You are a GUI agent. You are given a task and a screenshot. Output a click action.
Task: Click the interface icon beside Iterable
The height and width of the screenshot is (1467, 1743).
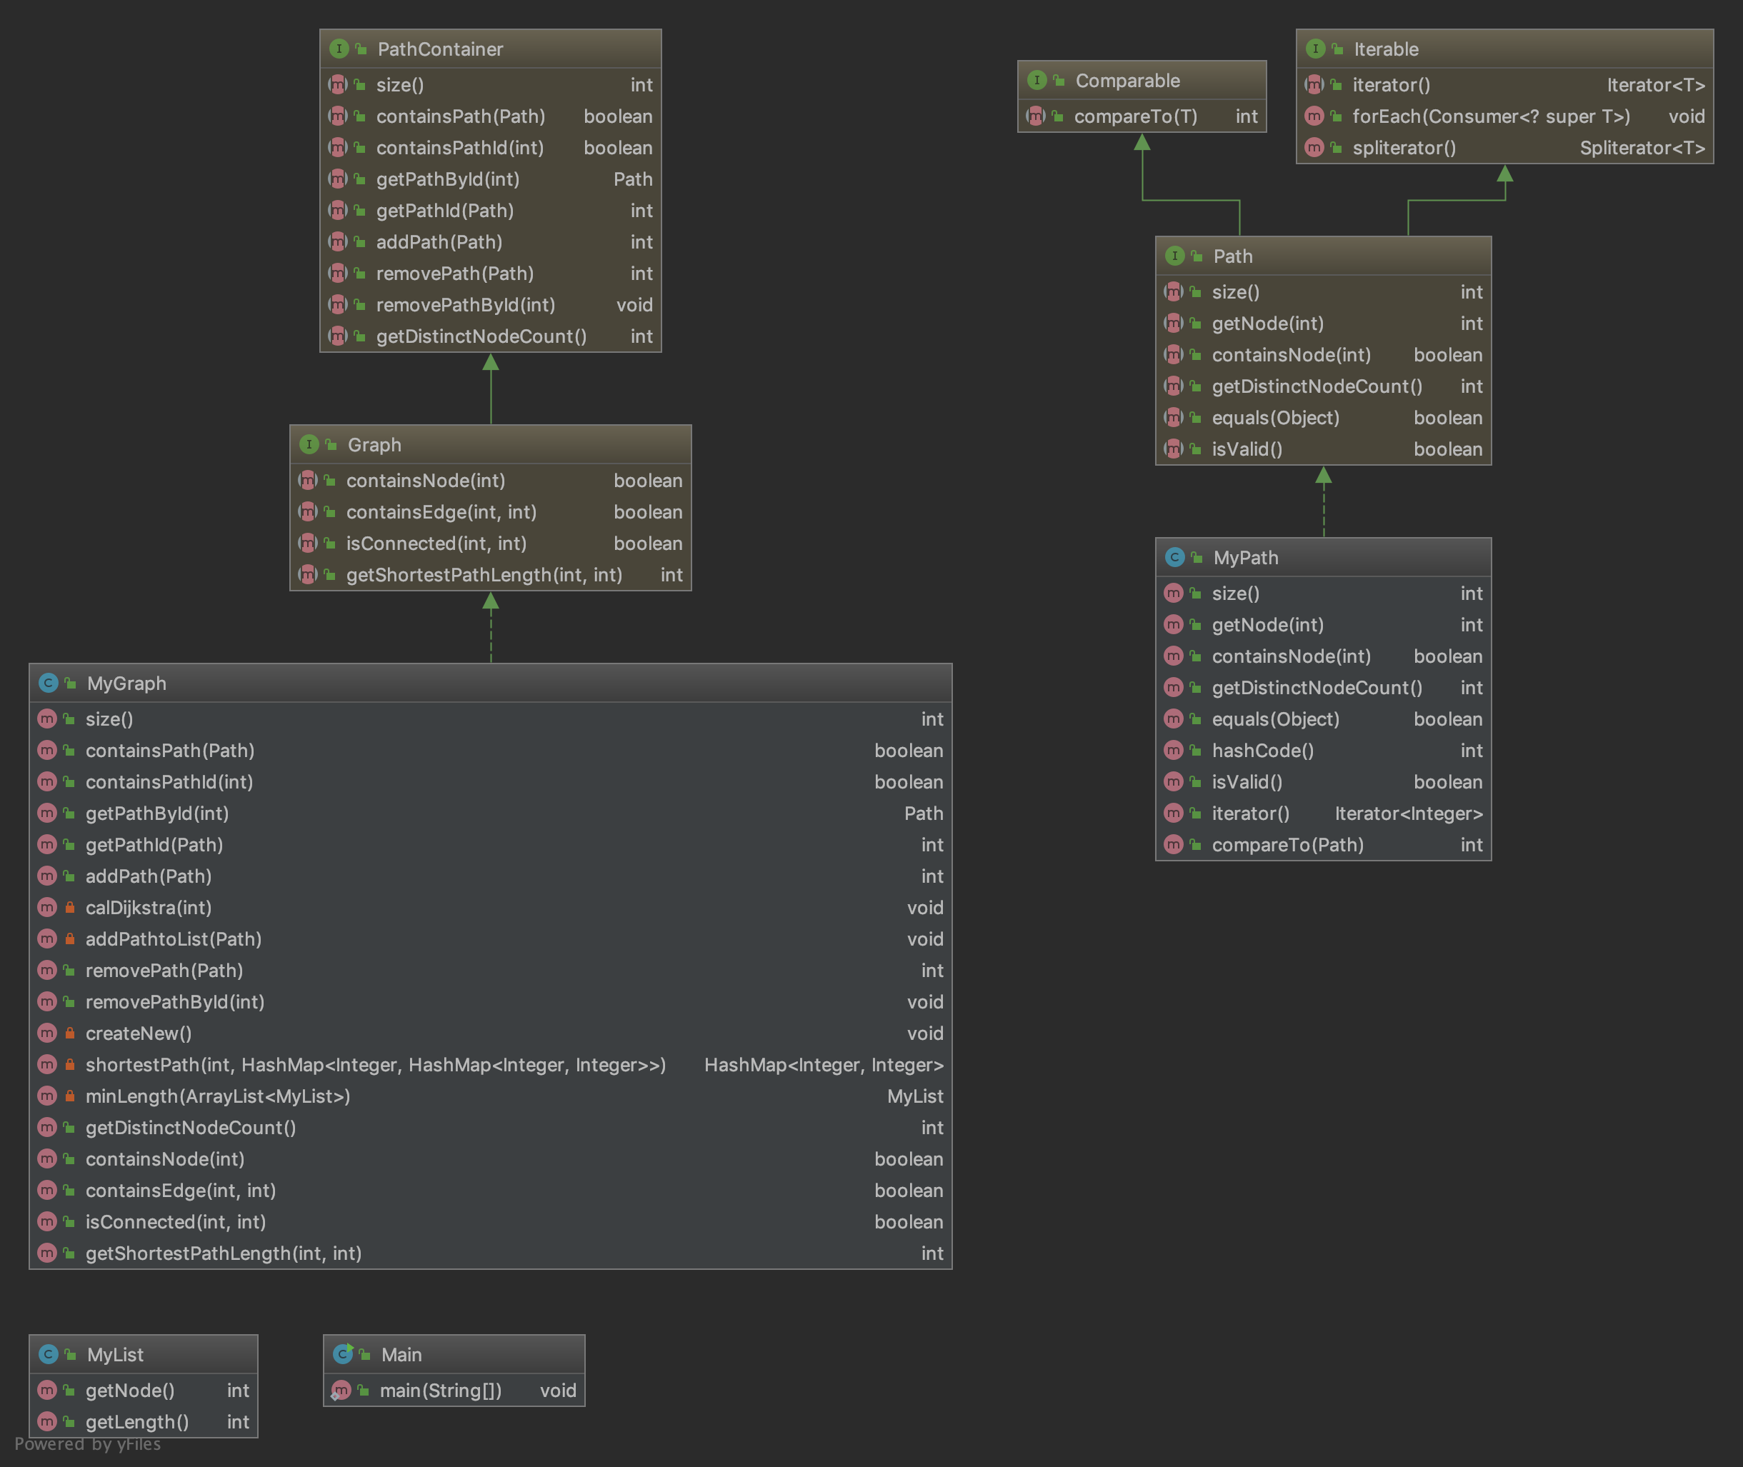[x=1314, y=49]
